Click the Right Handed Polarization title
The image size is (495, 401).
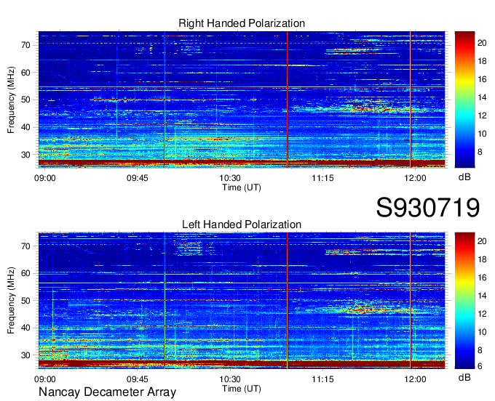[x=242, y=23]
